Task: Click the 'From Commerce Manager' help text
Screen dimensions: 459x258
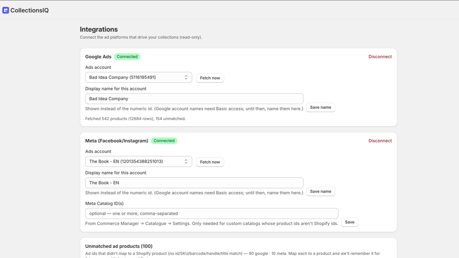Action: pyautogui.click(x=212, y=224)
